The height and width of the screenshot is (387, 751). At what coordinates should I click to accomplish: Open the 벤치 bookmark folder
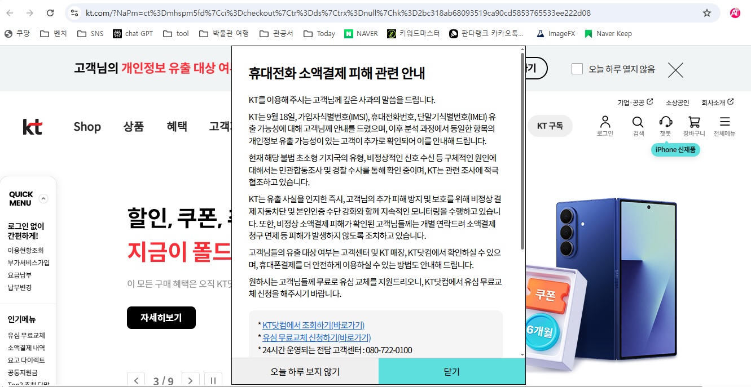54,34
